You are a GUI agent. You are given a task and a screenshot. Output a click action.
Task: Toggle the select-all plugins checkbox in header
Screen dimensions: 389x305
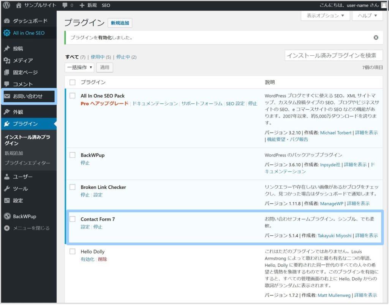coord(73,82)
